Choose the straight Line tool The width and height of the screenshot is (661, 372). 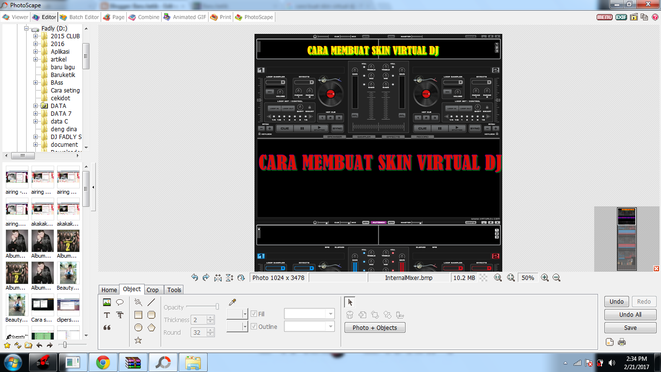click(151, 302)
